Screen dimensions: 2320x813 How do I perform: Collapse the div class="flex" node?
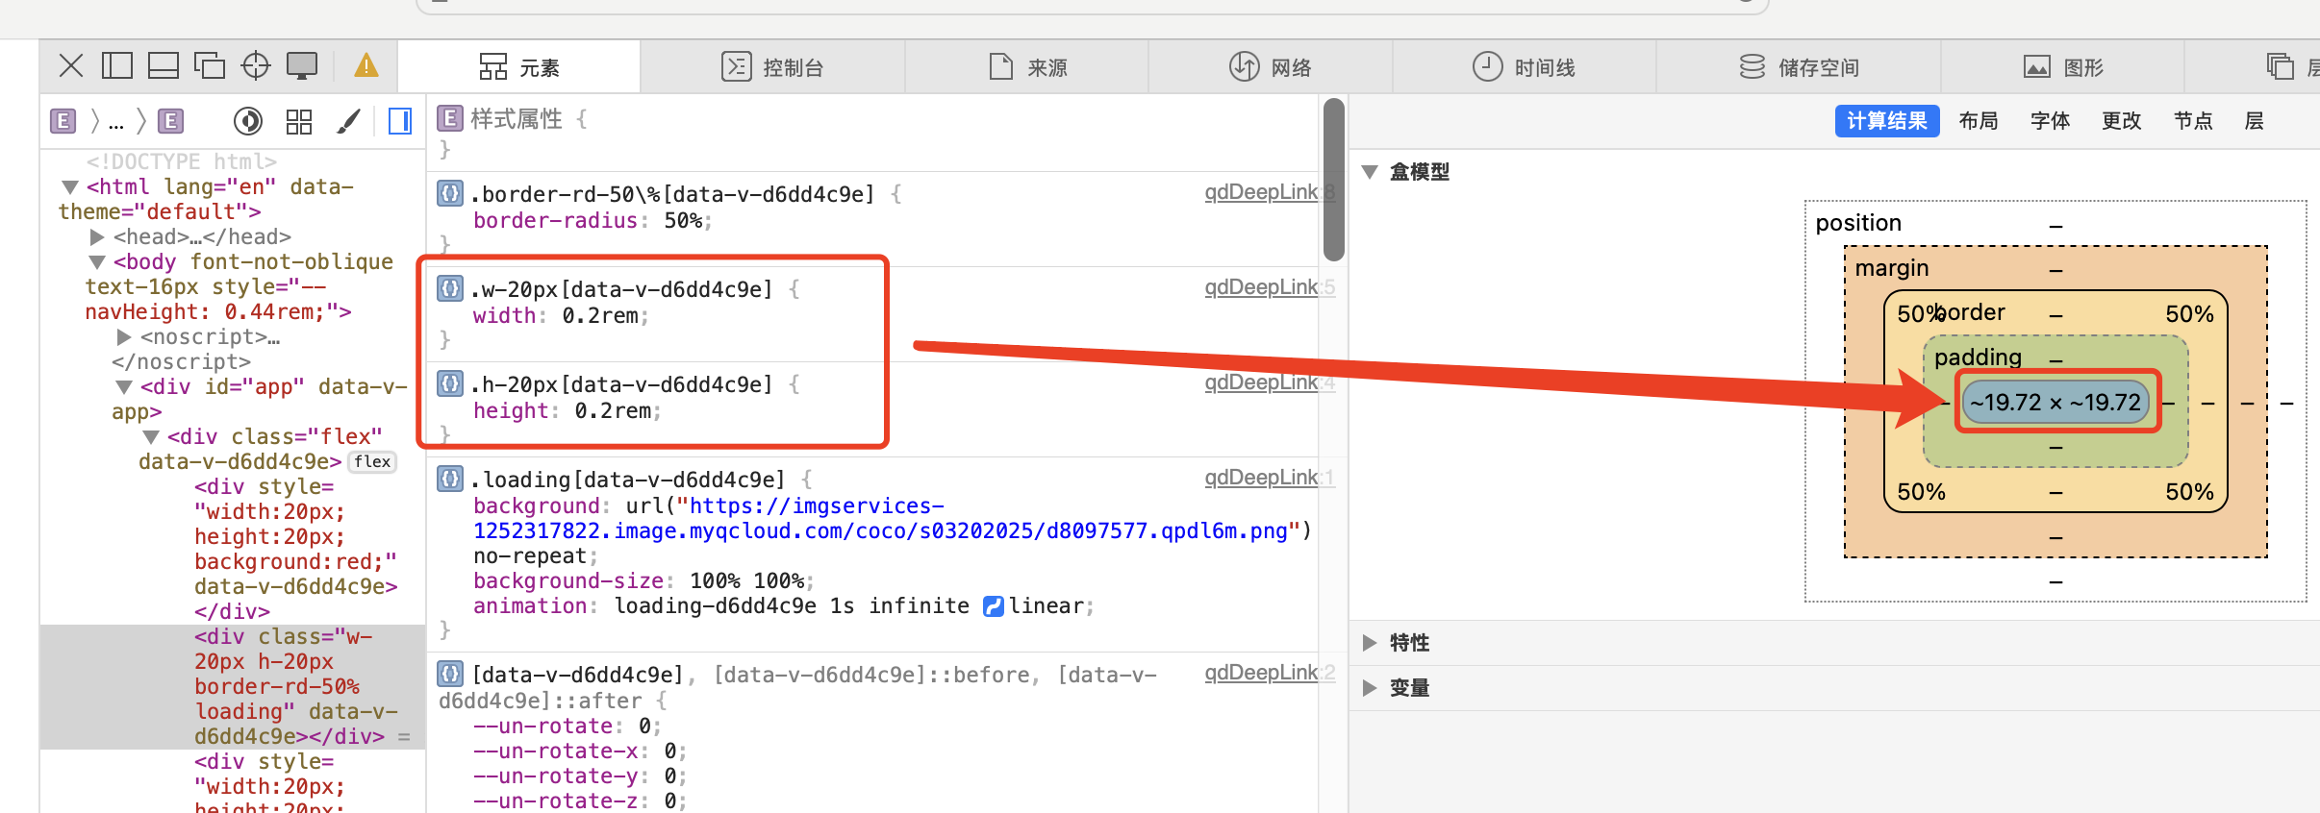[151, 436]
